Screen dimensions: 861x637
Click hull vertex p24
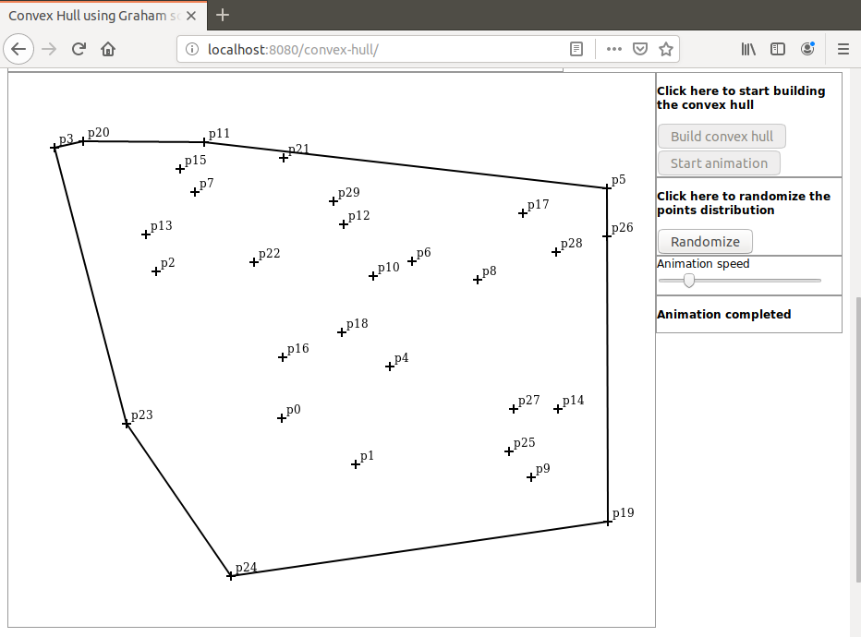click(231, 575)
